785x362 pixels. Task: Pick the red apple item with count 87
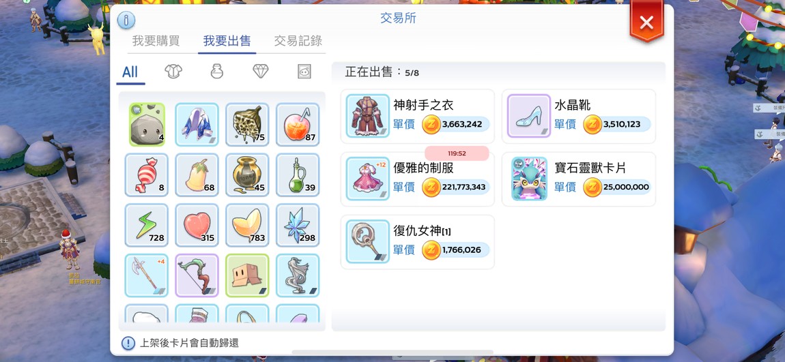[298, 125]
